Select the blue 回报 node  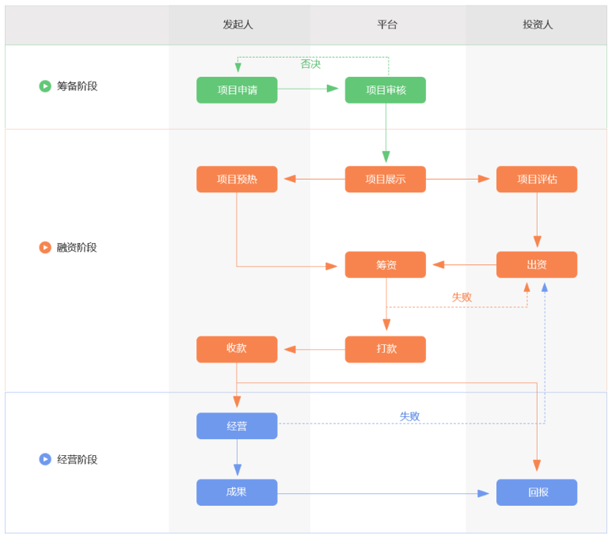(x=537, y=492)
